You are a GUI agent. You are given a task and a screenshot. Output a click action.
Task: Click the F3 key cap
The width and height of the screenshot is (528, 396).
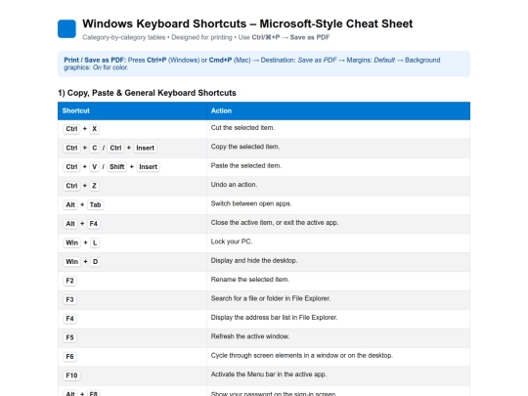(69, 300)
